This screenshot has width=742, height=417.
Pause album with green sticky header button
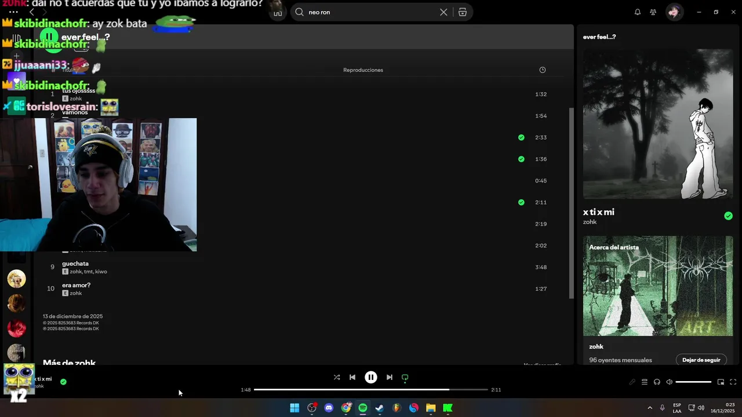pos(49,37)
